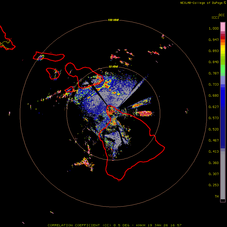This screenshot has width=227, height=227.
Task: Click the KHKM station identifier in caption
Action: pyautogui.click(x=141, y=225)
